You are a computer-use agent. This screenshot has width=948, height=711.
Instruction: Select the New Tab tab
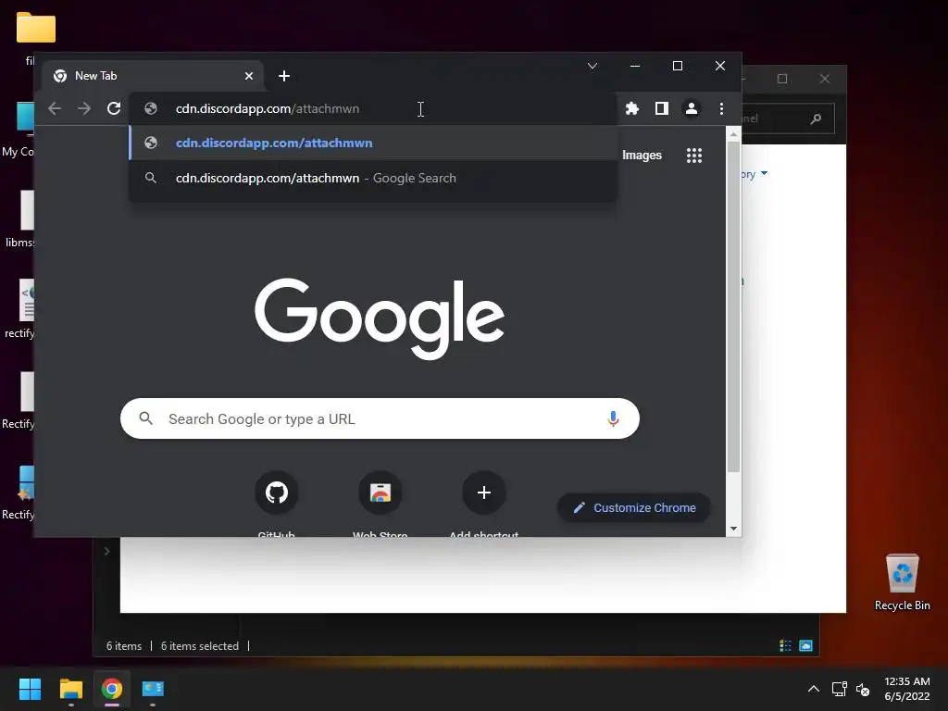(153, 76)
